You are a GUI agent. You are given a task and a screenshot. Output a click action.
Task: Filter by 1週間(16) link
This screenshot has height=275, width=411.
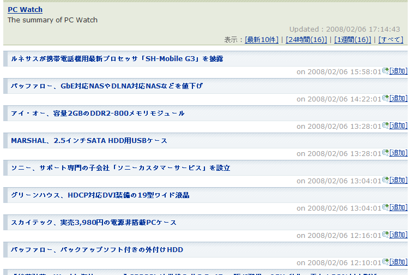tap(353, 40)
